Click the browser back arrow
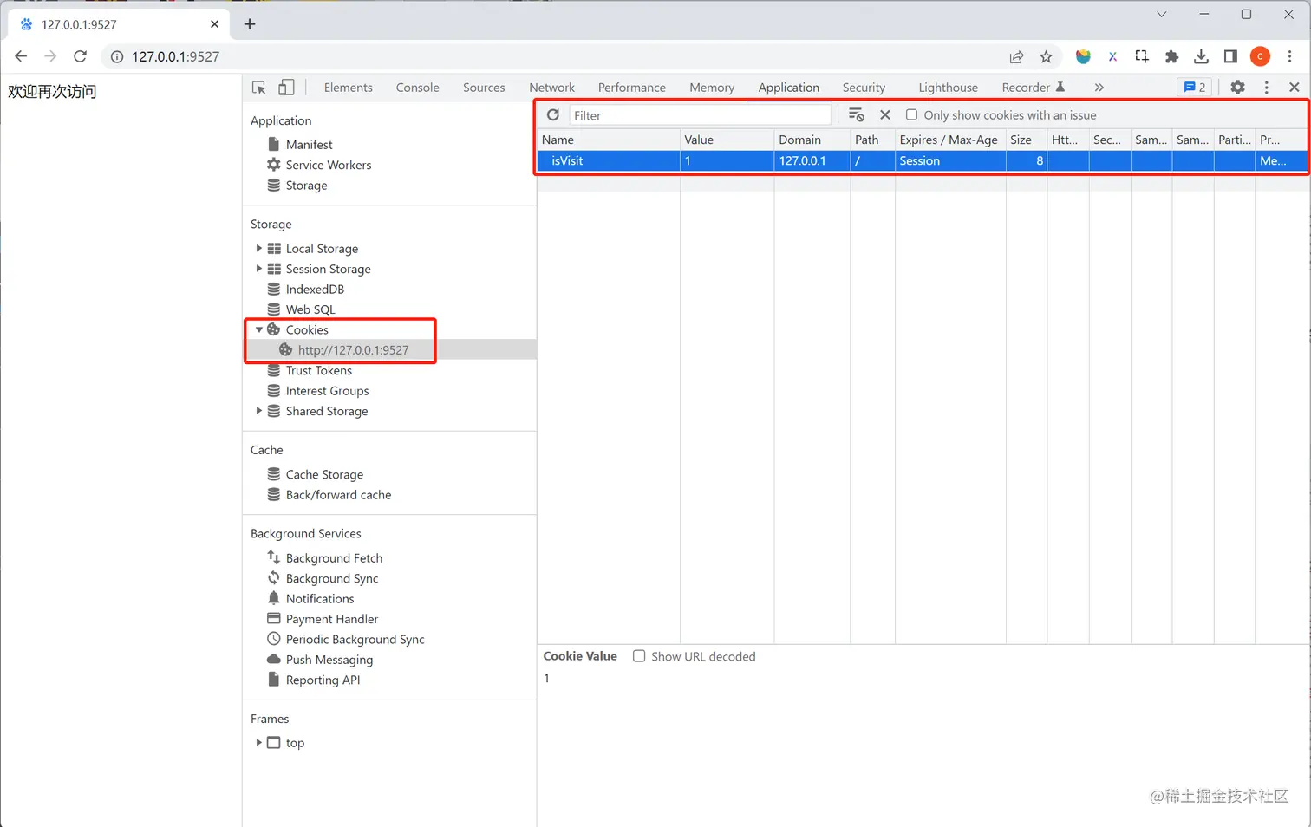The width and height of the screenshot is (1311, 827). (x=21, y=56)
